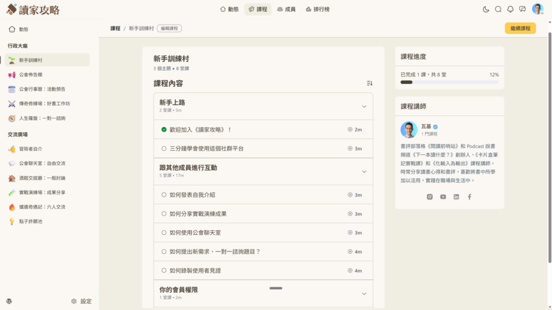
Task: Toggle completion circle for 三分鐘學會使用這個社群平台
Action: coord(164,149)
